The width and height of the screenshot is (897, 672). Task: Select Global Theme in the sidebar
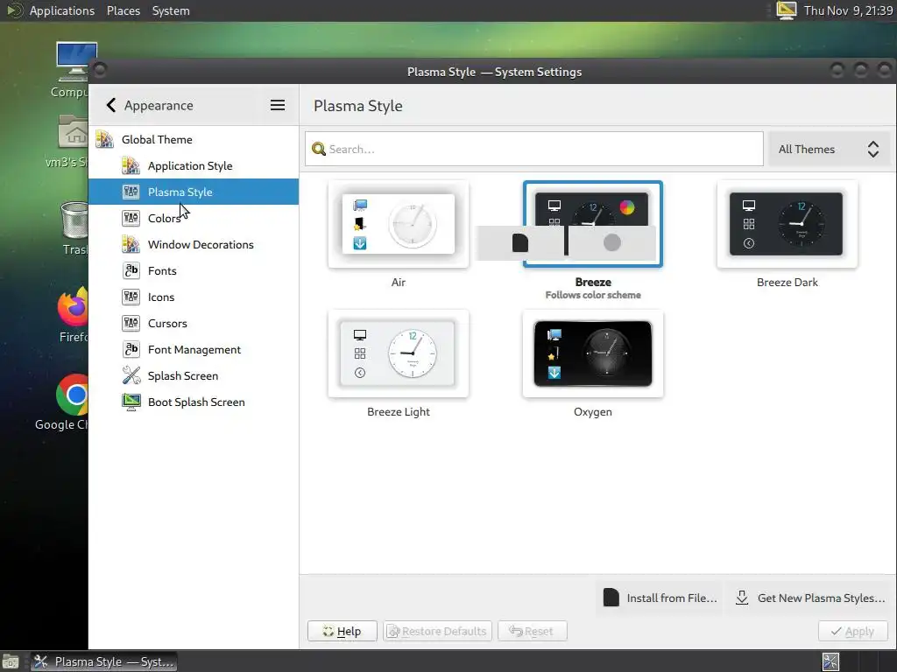[x=194, y=139]
